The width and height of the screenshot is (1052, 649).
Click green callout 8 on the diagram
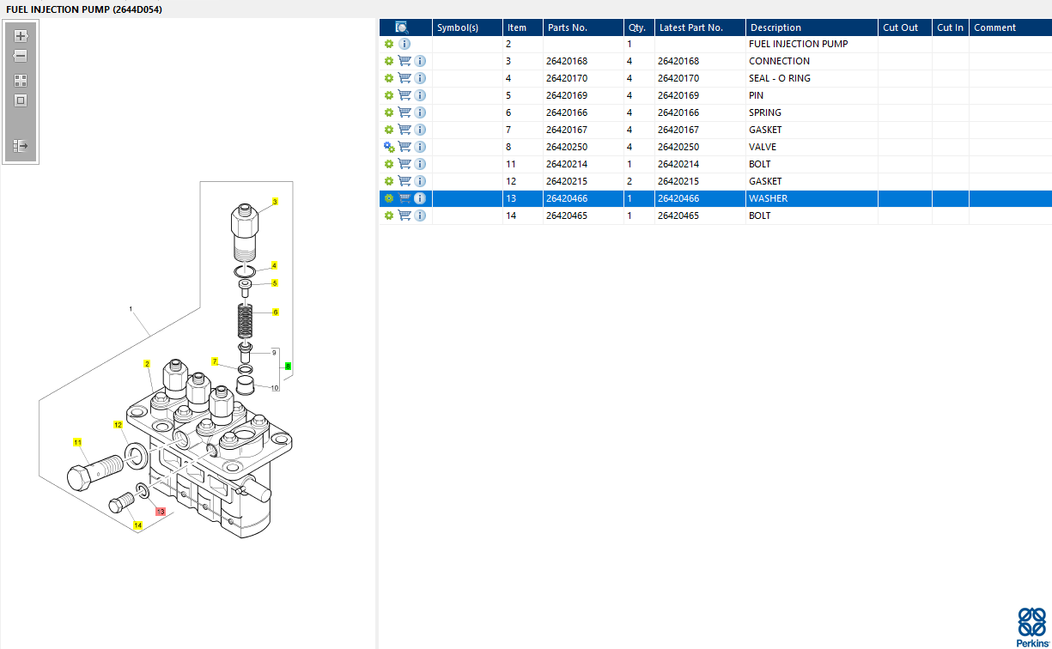pos(288,367)
